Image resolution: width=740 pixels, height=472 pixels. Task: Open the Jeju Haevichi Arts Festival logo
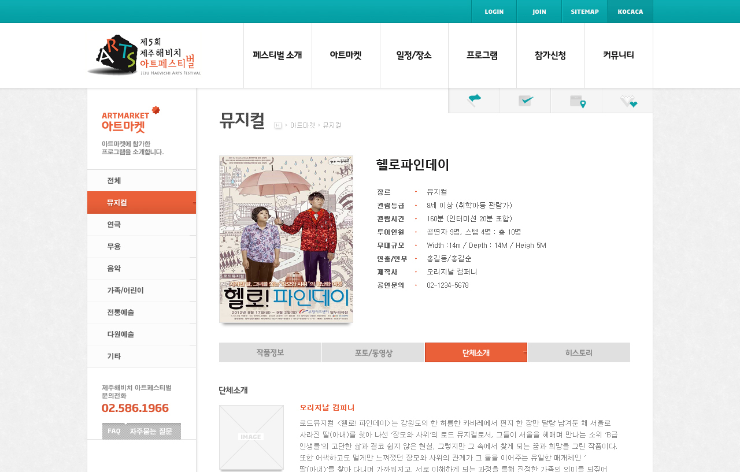[x=144, y=55]
